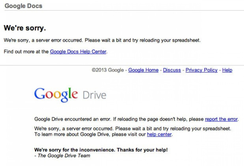Go to Google Home link
The width and height of the screenshot is (244, 166).
tap(143, 70)
